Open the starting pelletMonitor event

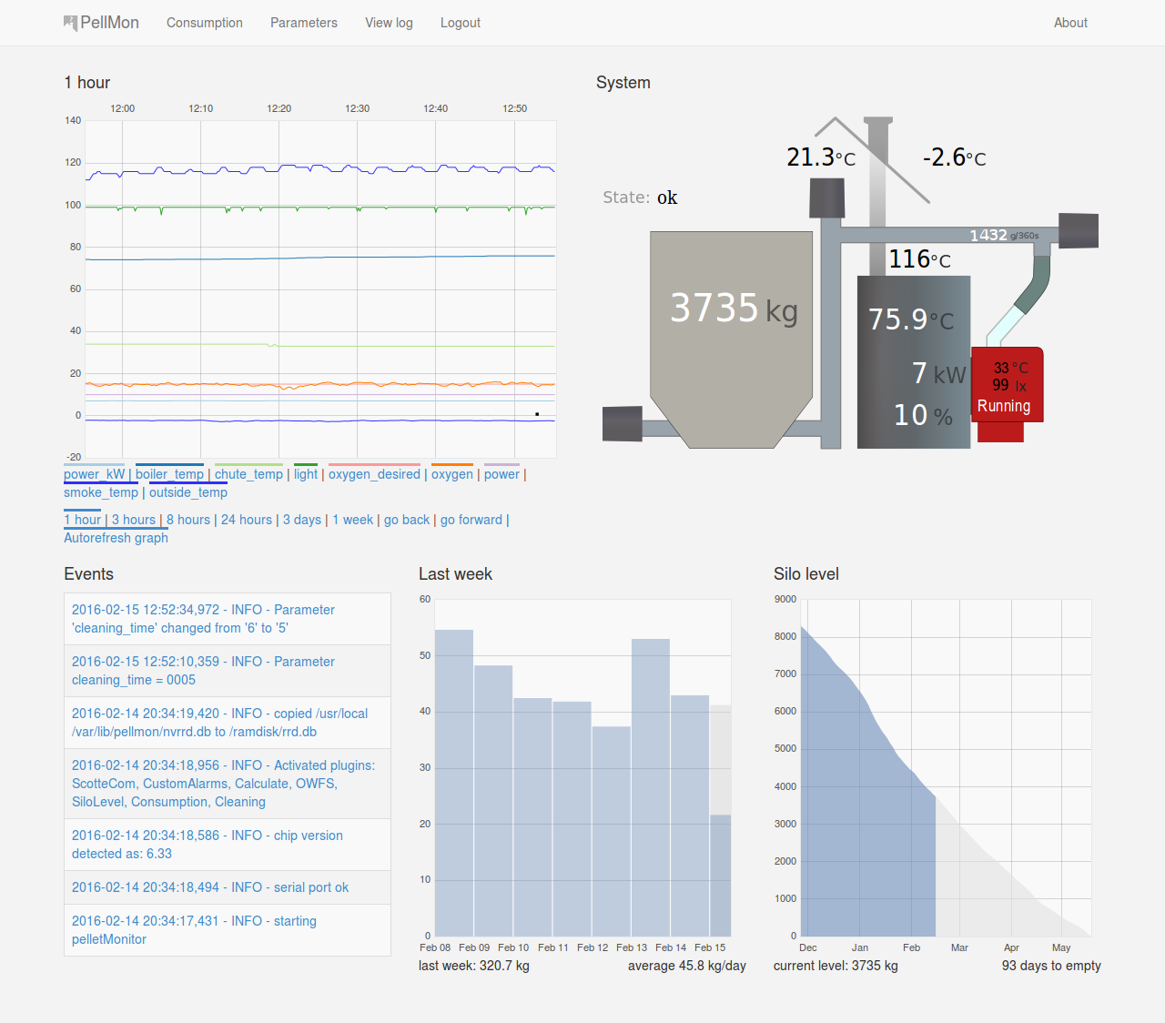228,930
